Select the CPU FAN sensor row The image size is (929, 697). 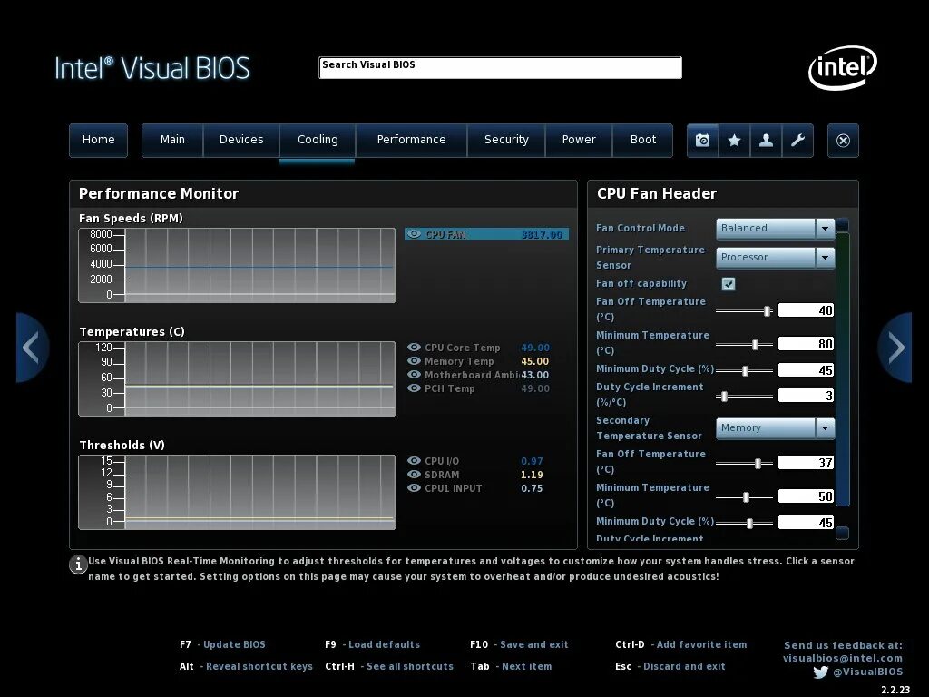pyautogui.click(x=486, y=234)
